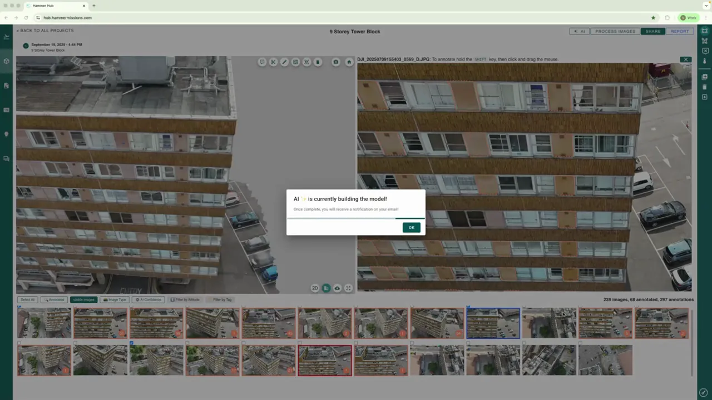Viewport: 712px width, 400px height.
Task: Open the 3D models section in the sidebar
Action: click(6, 61)
